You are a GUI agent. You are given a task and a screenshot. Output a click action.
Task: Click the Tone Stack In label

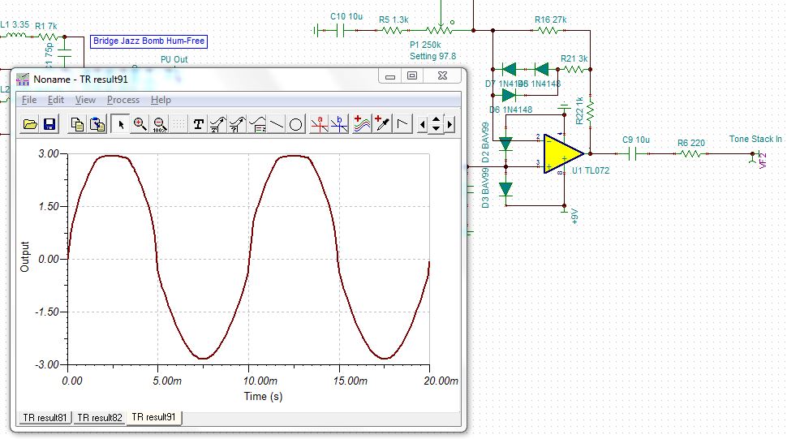point(755,139)
